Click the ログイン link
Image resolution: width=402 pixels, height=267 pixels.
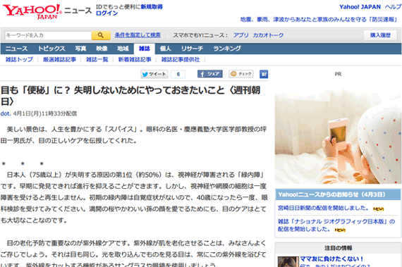(106, 13)
